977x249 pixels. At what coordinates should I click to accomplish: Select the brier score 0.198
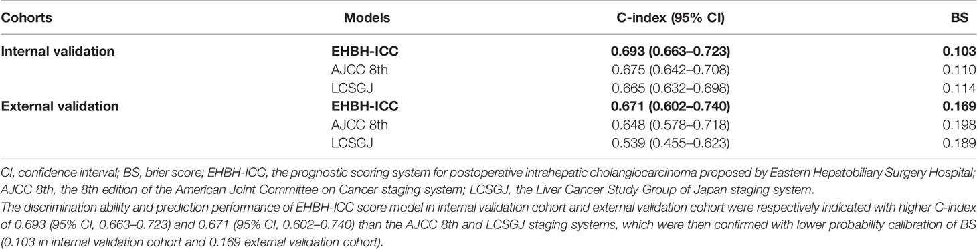[x=960, y=124]
